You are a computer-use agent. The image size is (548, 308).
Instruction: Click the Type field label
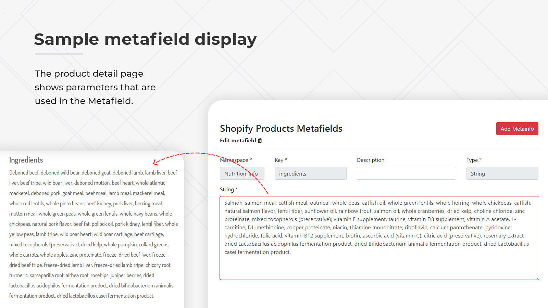(472, 160)
